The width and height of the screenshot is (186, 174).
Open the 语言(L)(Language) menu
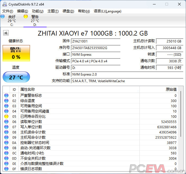(107, 11)
